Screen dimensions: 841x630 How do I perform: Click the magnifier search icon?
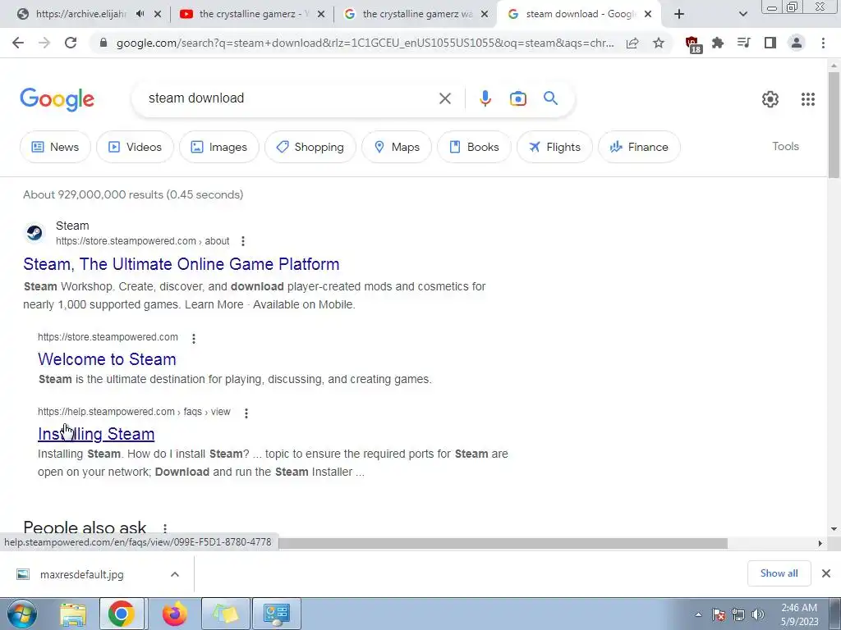pyautogui.click(x=551, y=98)
